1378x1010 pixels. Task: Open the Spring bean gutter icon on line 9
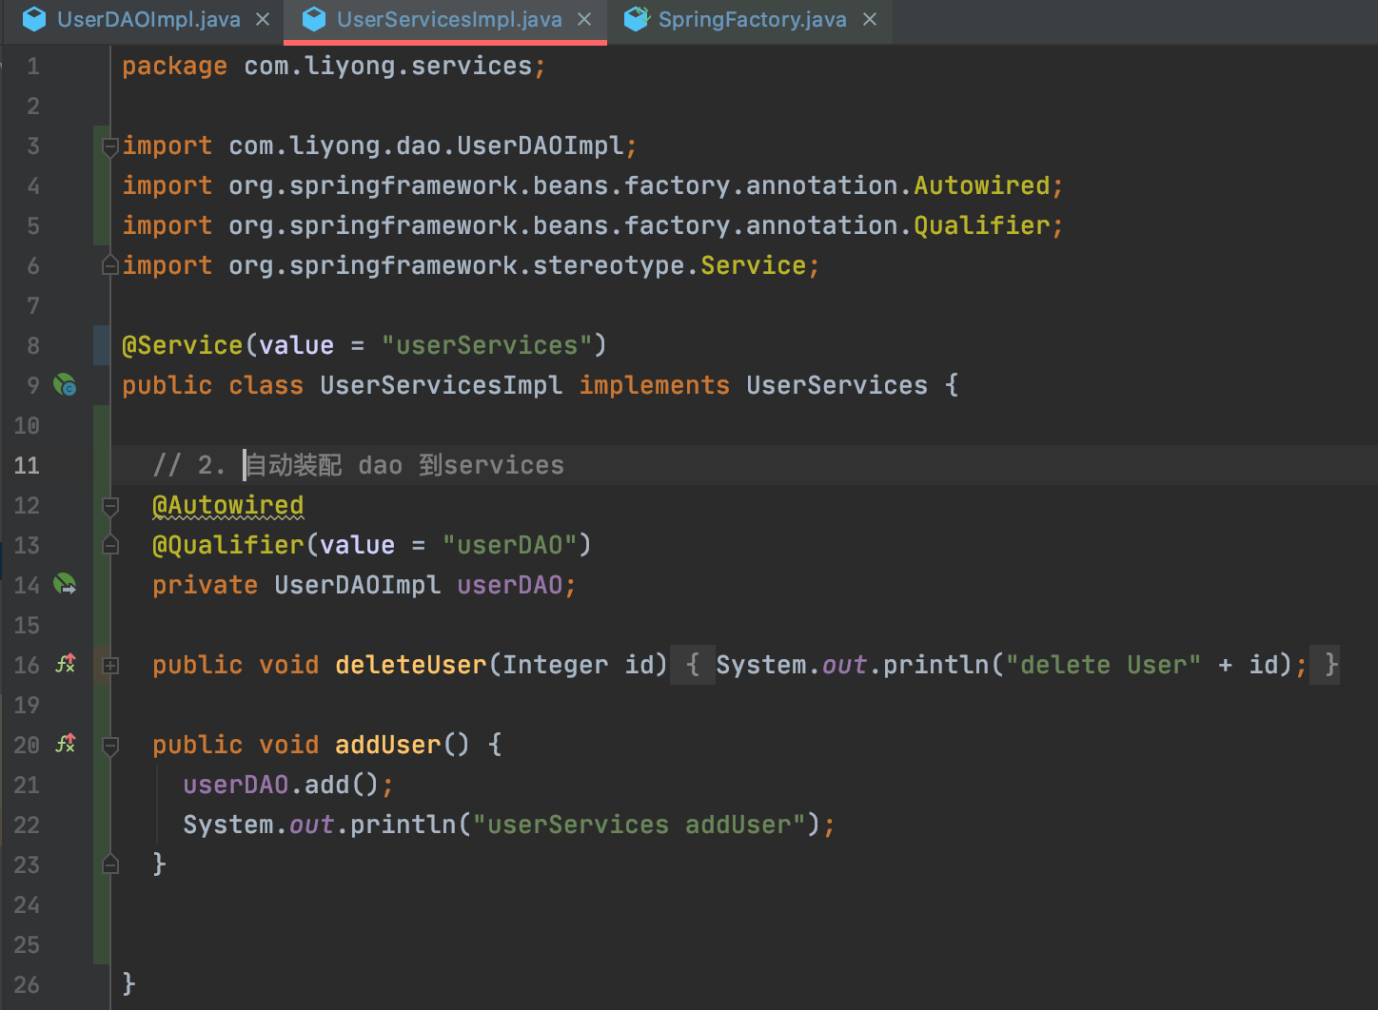[x=65, y=385]
